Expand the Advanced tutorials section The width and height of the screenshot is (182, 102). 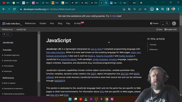click(x=7, y=71)
